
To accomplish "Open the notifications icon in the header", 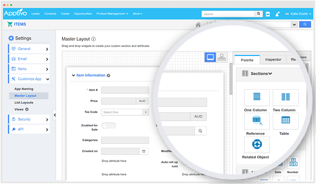I will pyautogui.click(x=278, y=14).
